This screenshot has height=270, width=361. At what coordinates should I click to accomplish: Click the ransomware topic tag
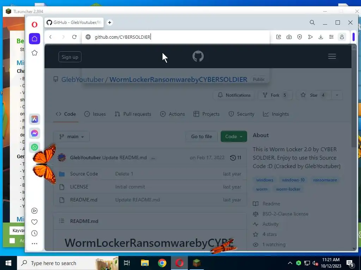[325, 180]
